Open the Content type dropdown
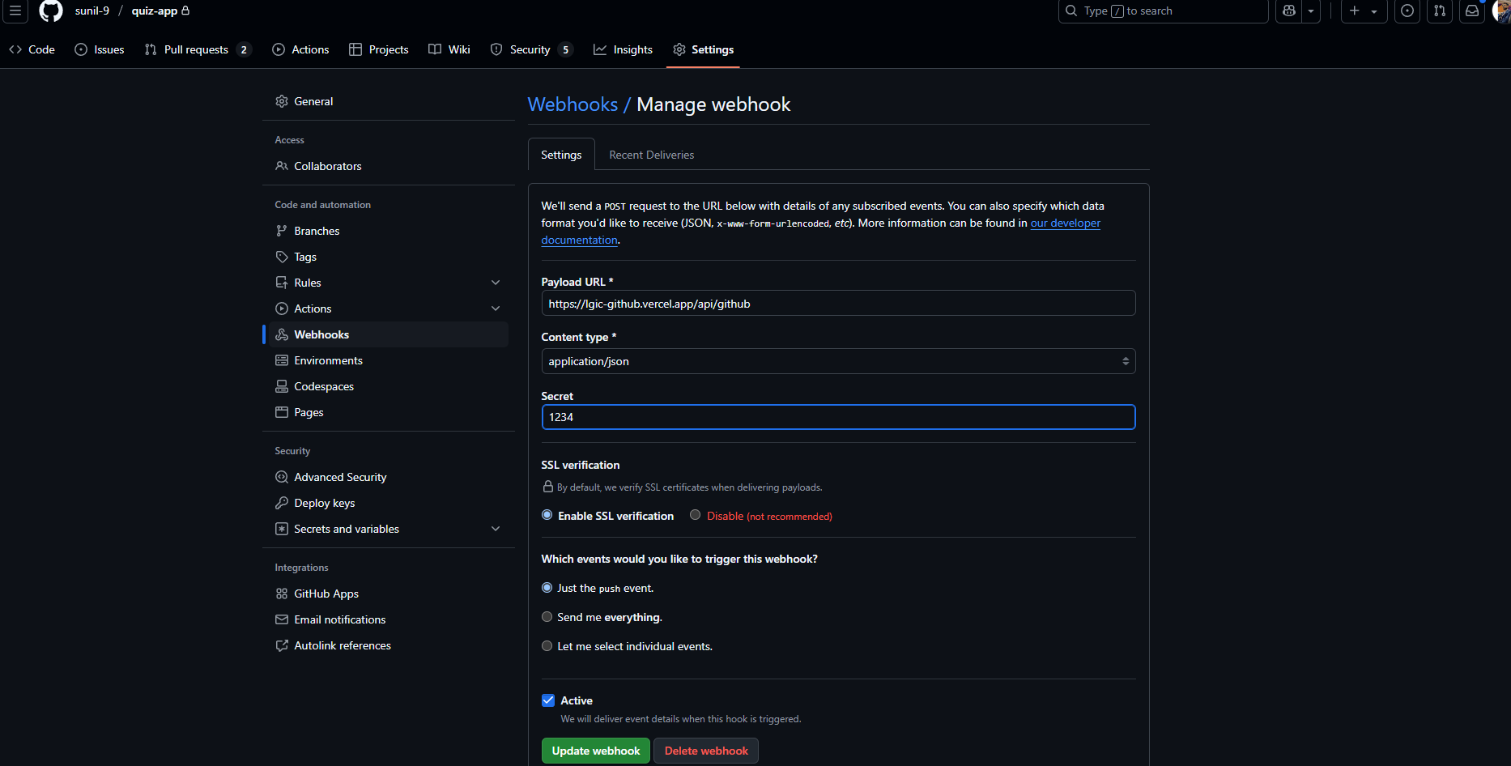 (838, 361)
